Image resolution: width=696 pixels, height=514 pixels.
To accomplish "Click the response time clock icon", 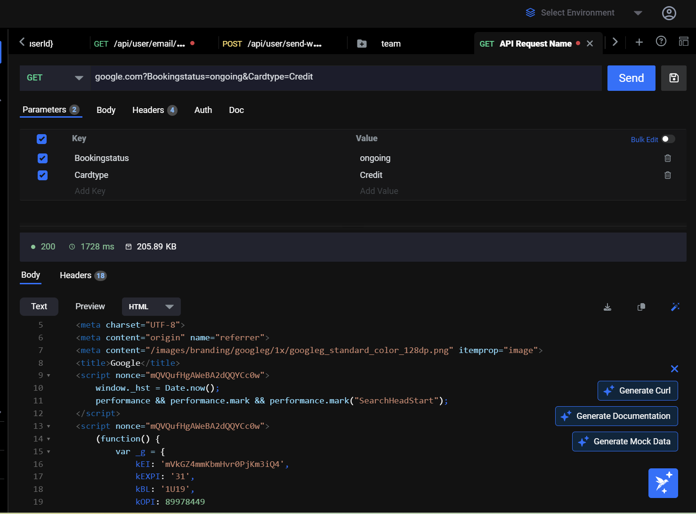I will click(72, 247).
